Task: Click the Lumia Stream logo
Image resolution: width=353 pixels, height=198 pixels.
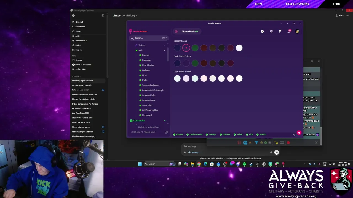Action: tap(138, 31)
